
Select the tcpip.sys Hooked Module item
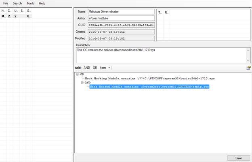(149, 87)
